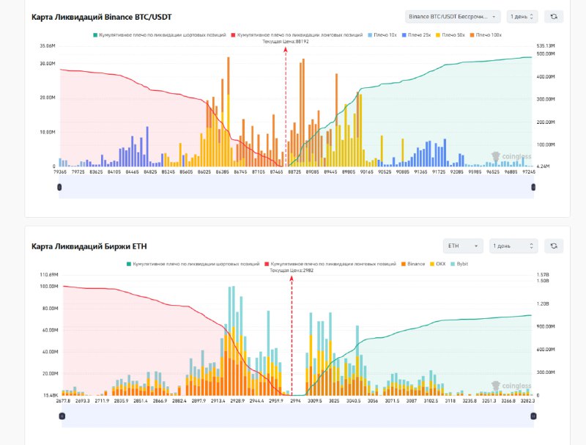Click the left range handle under the ETH chart
This screenshot has height=445, width=586.
click(62, 416)
